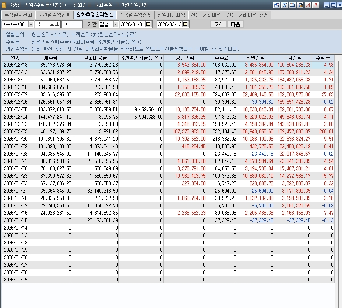Click the 수익률 column header
The image size is (342, 308).
click(323, 58)
